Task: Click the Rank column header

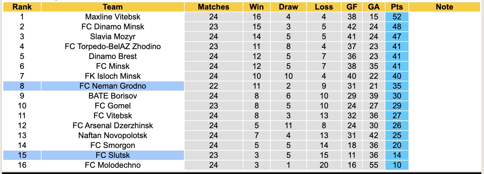Action: pos(22,7)
